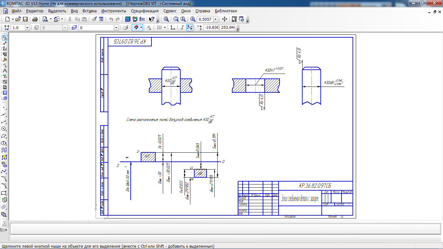This screenshot has height=249, width=443.
Task: Redo the last undone action
Action: pos(118,19)
